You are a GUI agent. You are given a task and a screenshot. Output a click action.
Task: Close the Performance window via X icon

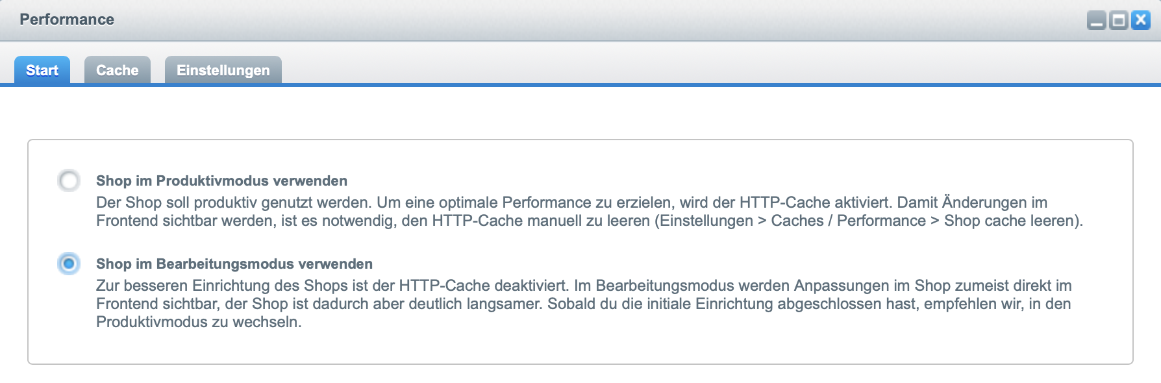1140,20
